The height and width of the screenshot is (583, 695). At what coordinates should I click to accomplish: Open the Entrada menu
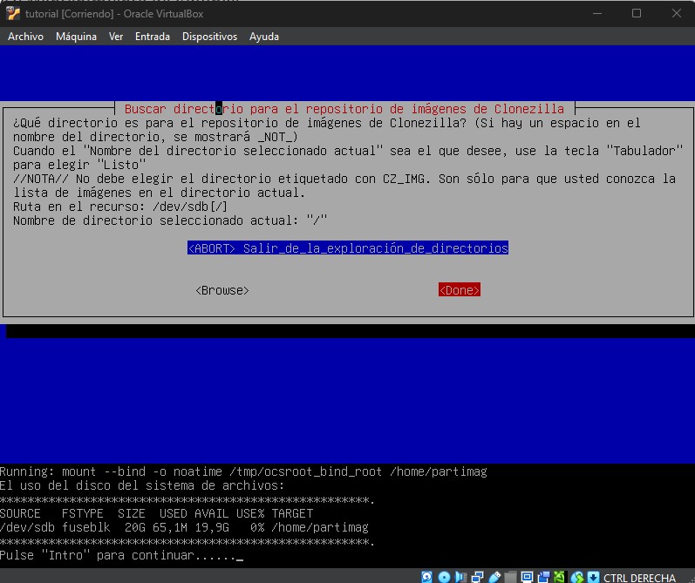(x=153, y=37)
